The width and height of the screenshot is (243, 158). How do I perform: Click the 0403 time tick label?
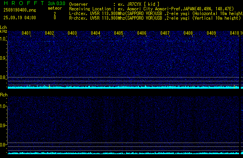(72, 33)
